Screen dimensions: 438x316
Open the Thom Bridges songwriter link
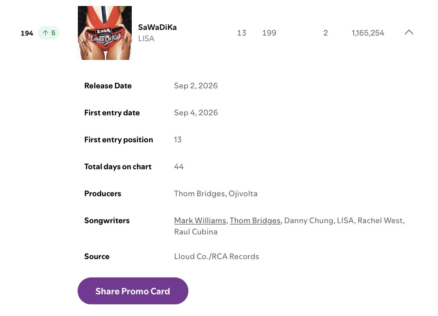point(255,221)
